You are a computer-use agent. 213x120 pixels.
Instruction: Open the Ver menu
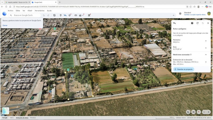pos(24,11)
